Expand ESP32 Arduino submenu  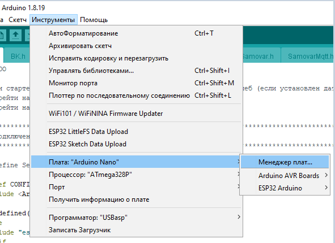coord(285,188)
